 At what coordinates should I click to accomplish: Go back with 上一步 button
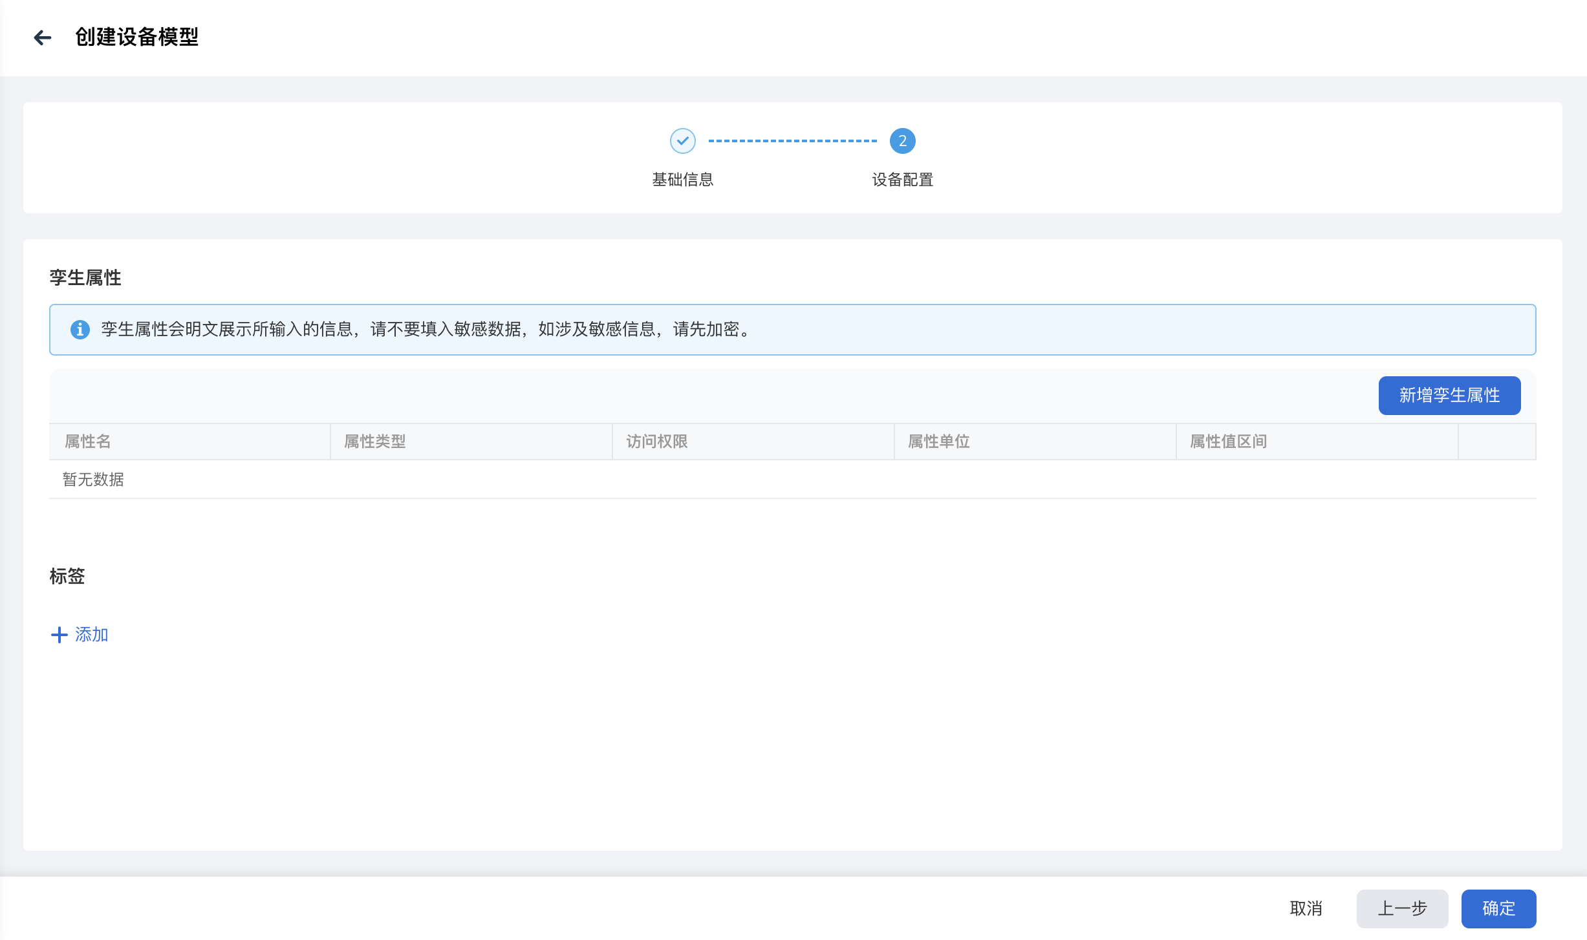(x=1401, y=908)
